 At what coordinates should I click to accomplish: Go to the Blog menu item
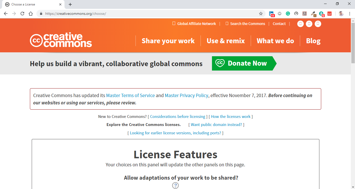click(313, 41)
